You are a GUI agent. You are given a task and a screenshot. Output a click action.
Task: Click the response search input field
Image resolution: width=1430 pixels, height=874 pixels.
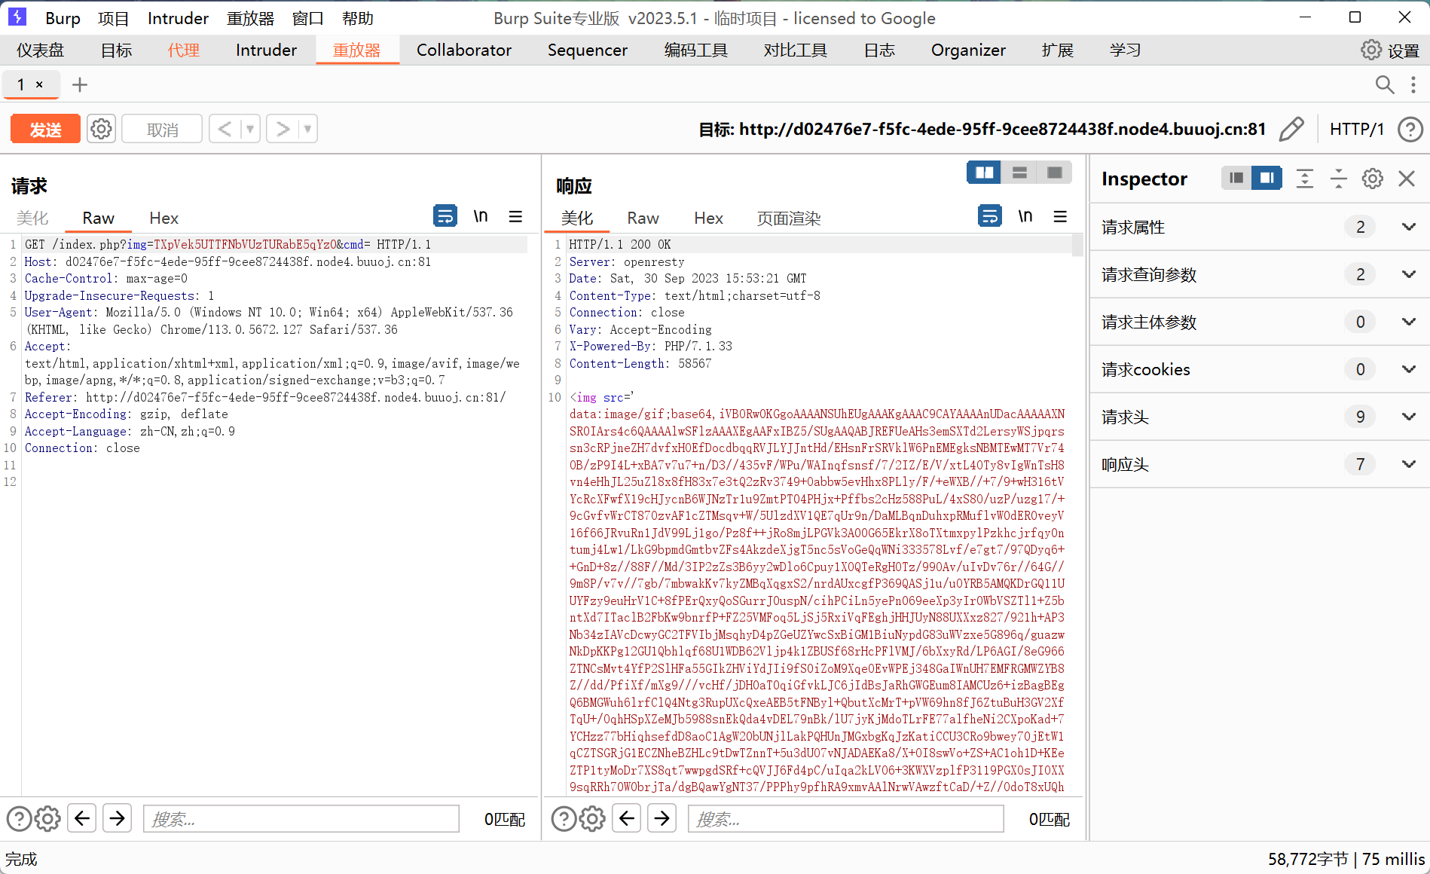[x=846, y=818]
